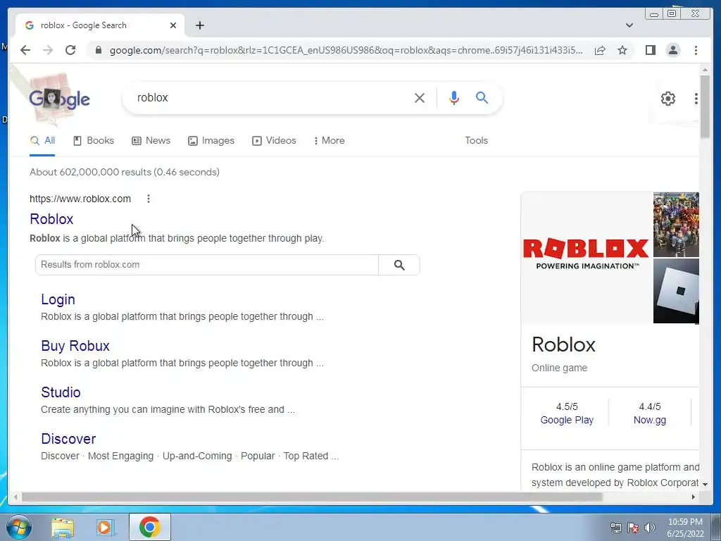This screenshot has height=541, width=721.
Task: Click the forward navigation arrow
Action: click(48, 50)
